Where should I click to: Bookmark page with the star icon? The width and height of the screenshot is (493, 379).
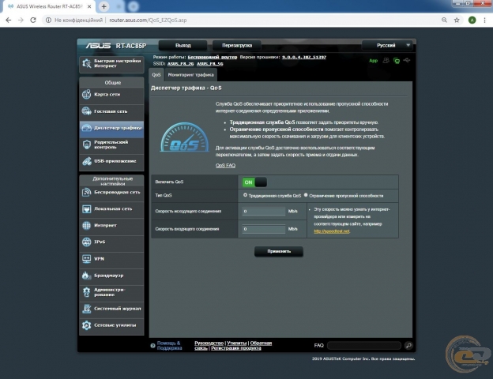coord(457,20)
